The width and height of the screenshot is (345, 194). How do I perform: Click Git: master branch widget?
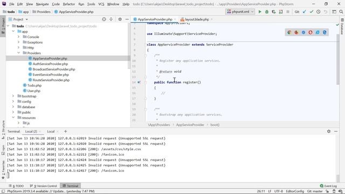(315, 191)
